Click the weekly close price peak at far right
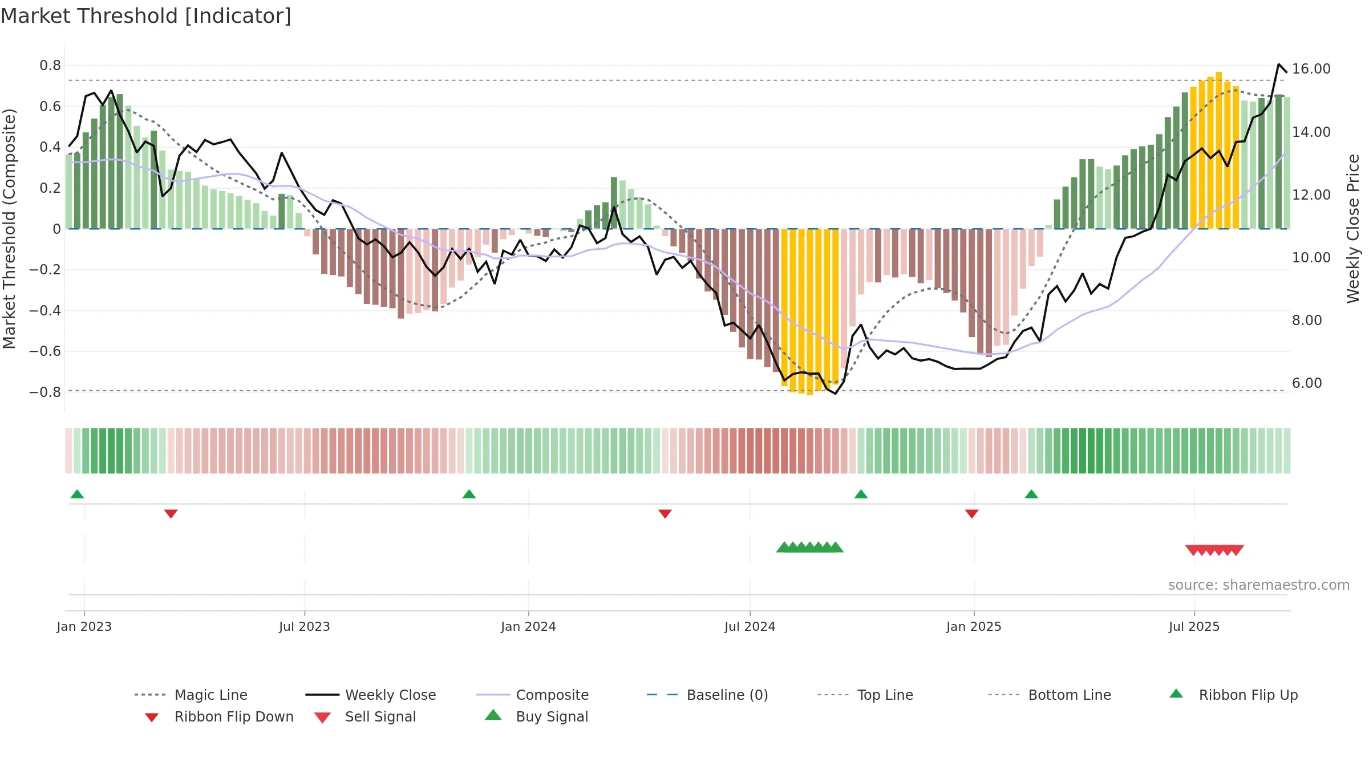Image resolution: width=1369 pixels, height=770 pixels. coord(1278,64)
